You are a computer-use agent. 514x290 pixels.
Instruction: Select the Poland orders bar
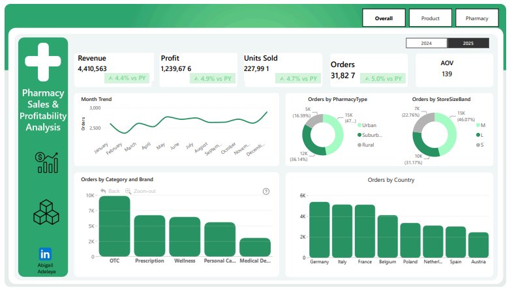click(x=410, y=240)
